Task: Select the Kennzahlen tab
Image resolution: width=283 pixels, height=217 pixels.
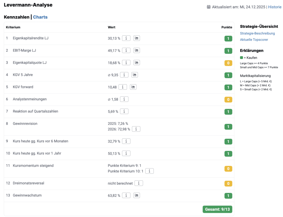Action: [17, 17]
